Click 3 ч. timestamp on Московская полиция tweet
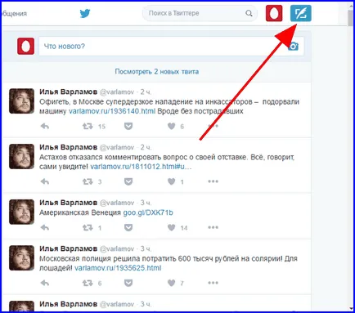 [146, 249]
